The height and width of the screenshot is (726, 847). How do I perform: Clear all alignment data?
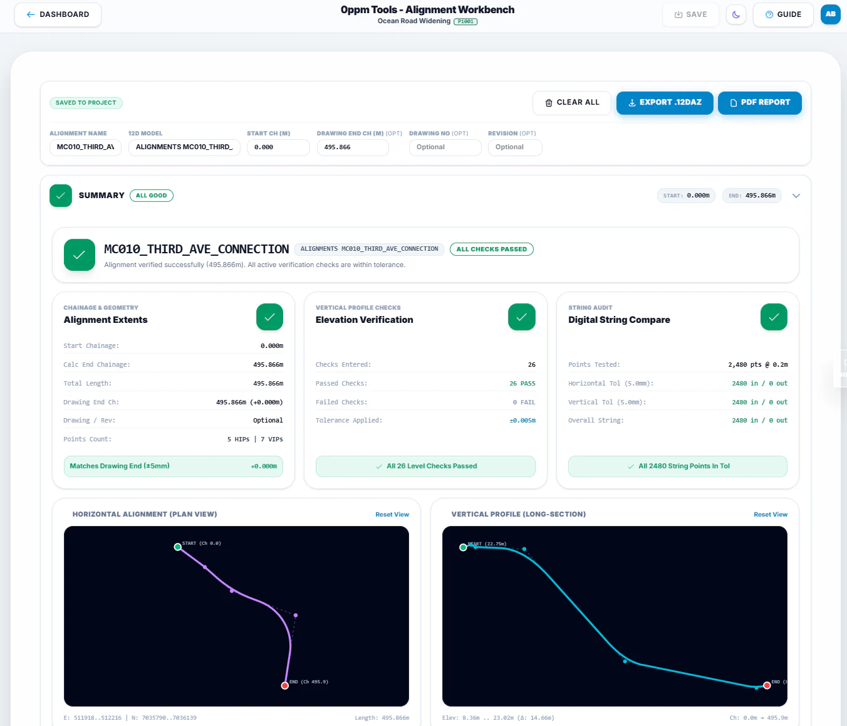[572, 103]
